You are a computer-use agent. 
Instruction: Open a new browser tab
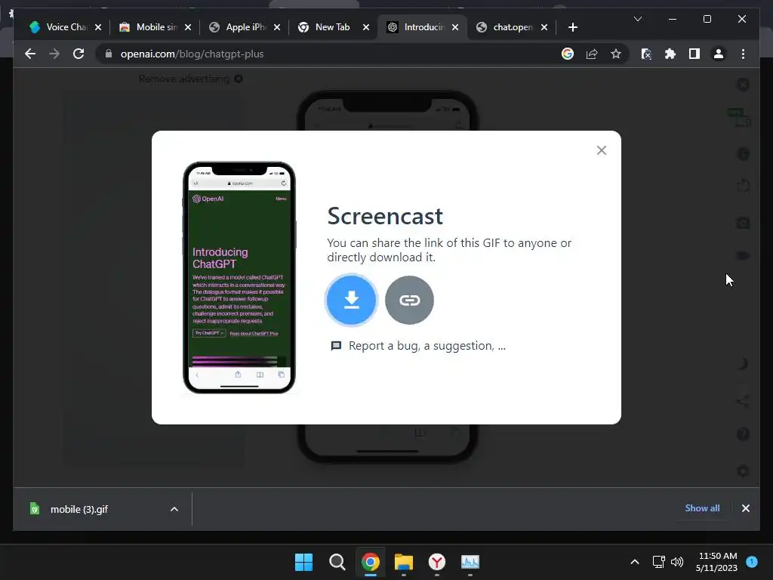[x=572, y=27]
